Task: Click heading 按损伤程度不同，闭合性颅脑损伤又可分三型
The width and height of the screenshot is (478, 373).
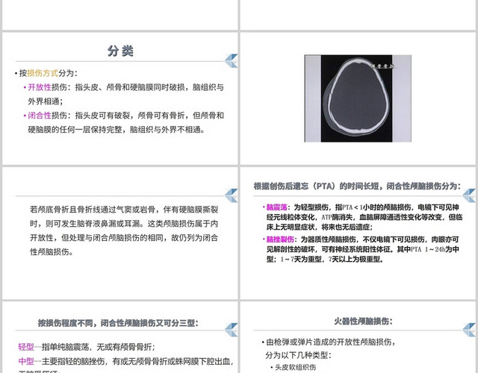Action: (x=118, y=323)
